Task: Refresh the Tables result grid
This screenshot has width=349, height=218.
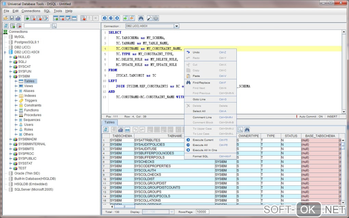Action: 106,130
